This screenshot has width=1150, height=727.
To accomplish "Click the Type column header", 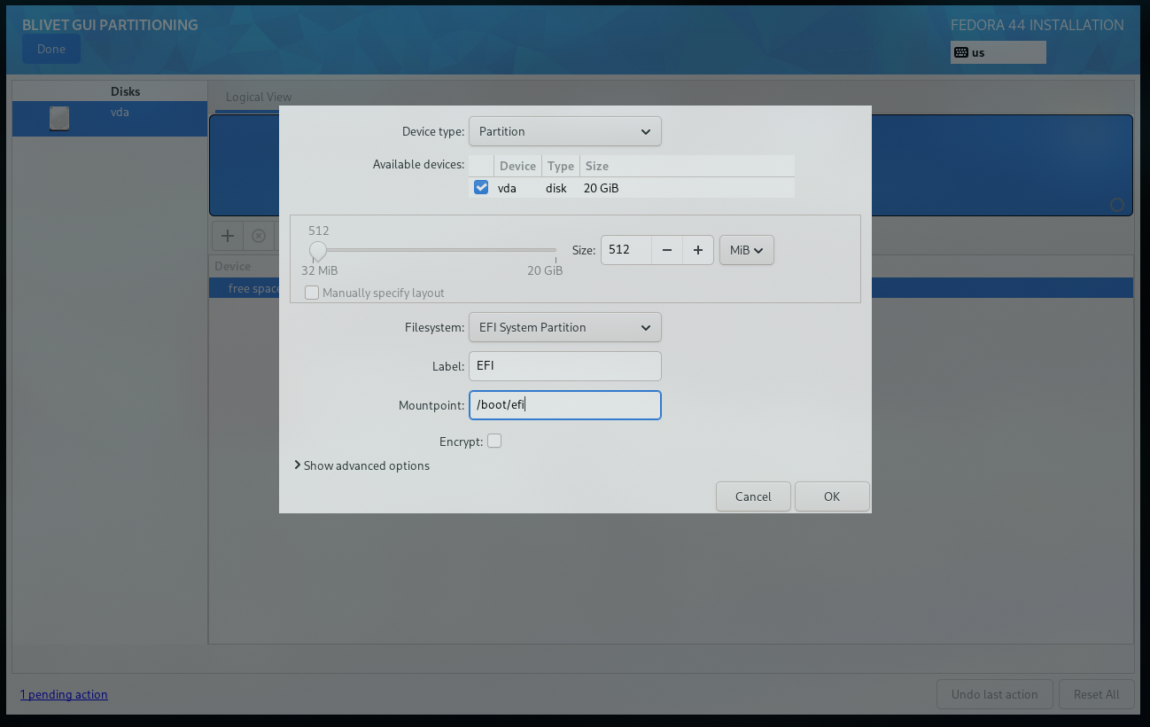I will click(x=560, y=166).
